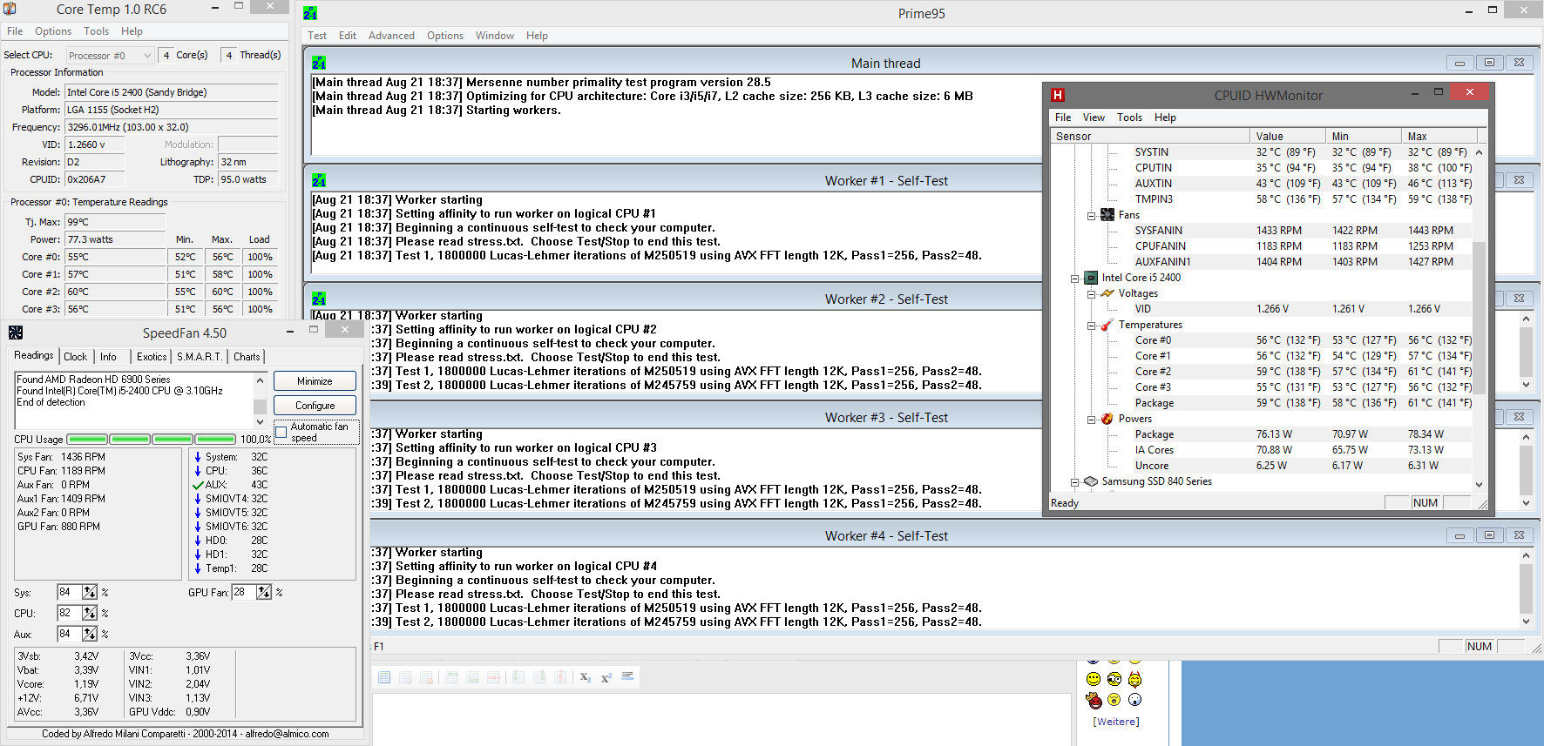This screenshot has width=1544, height=746.
Task: Insert the devil-horned smiley emoticon
Action: click(x=1134, y=679)
